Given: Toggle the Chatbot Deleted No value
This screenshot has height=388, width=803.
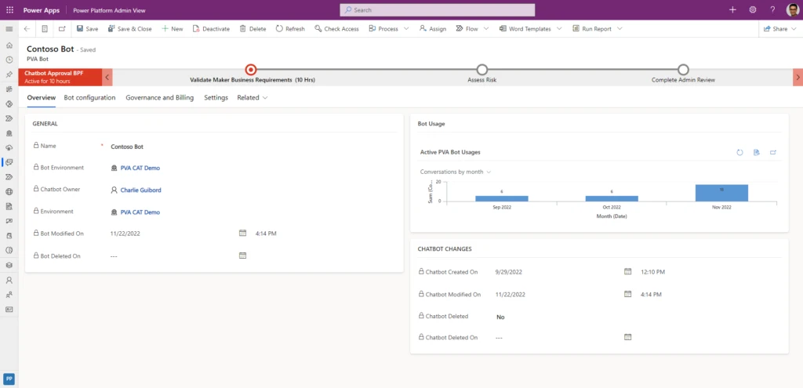Looking at the screenshot, I should point(500,317).
